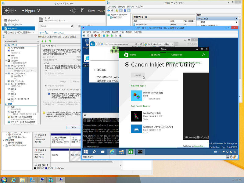Open メディア(M) menu in VM connection
This screenshot has height=183, width=244.
click(105, 32)
